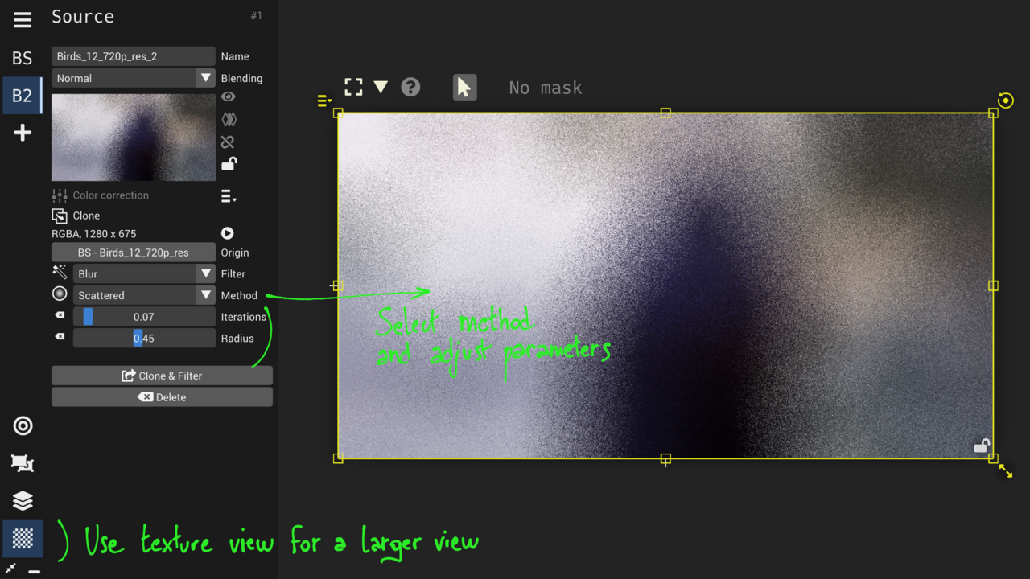Open the texture view via the checkerboard icon
This screenshot has height=579, width=1030.
pos(22,539)
